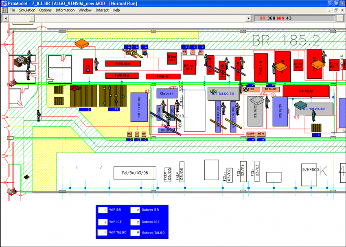Select the PWB 06M location
346x247 pixels.
click(122, 76)
